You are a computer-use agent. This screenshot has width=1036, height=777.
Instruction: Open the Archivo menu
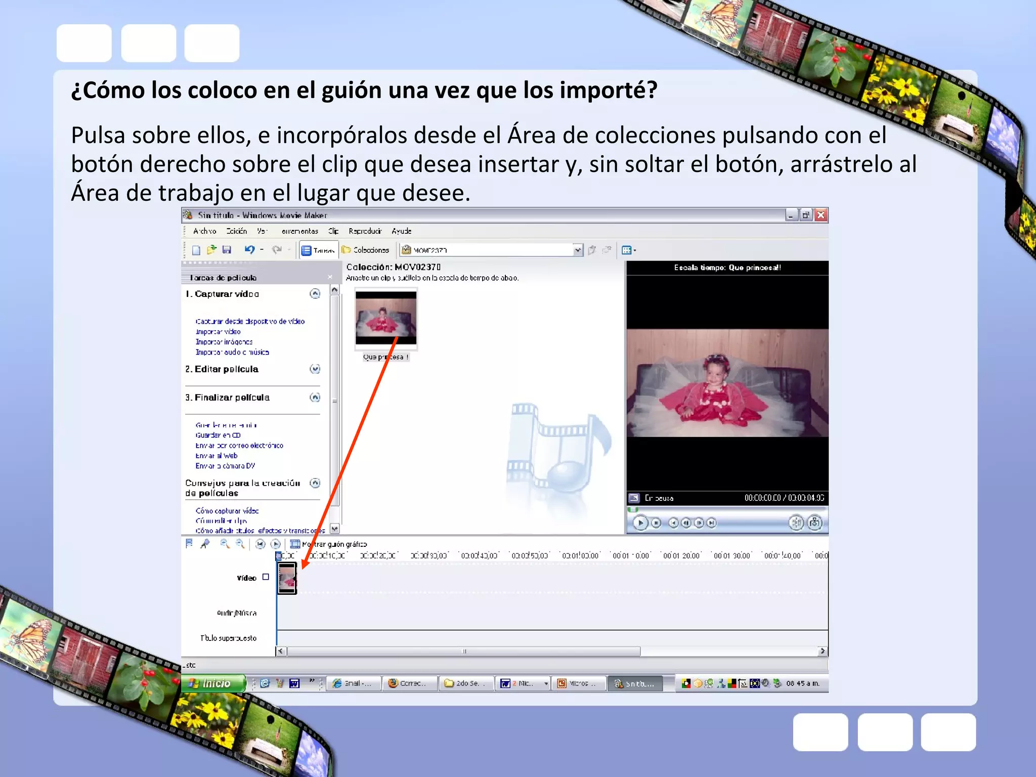[204, 231]
